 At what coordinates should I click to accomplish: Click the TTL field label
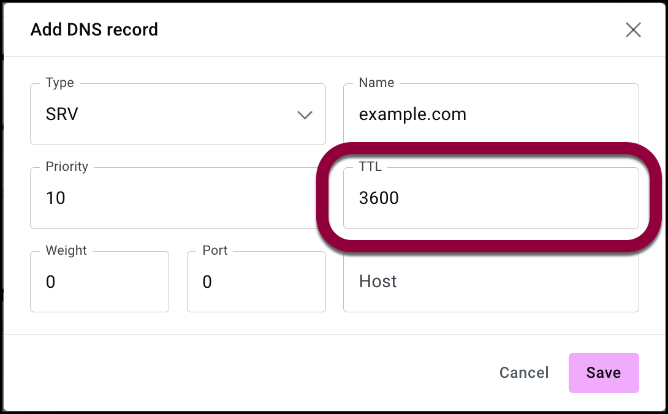pos(370,167)
